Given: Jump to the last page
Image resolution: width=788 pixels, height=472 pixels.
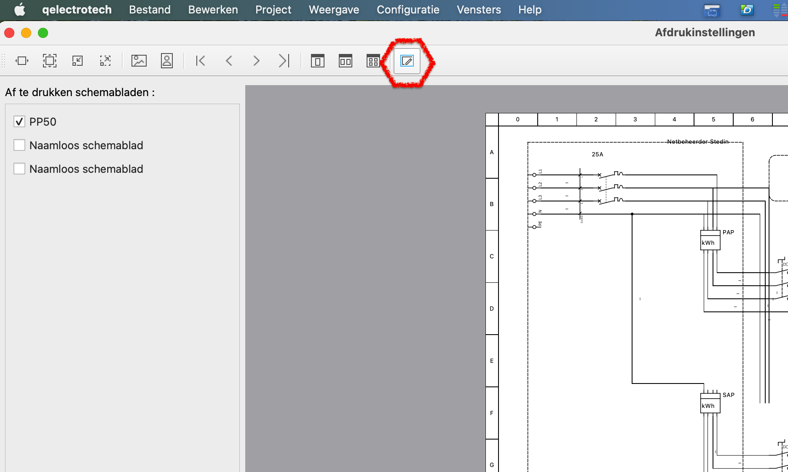Looking at the screenshot, I should [284, 61].
